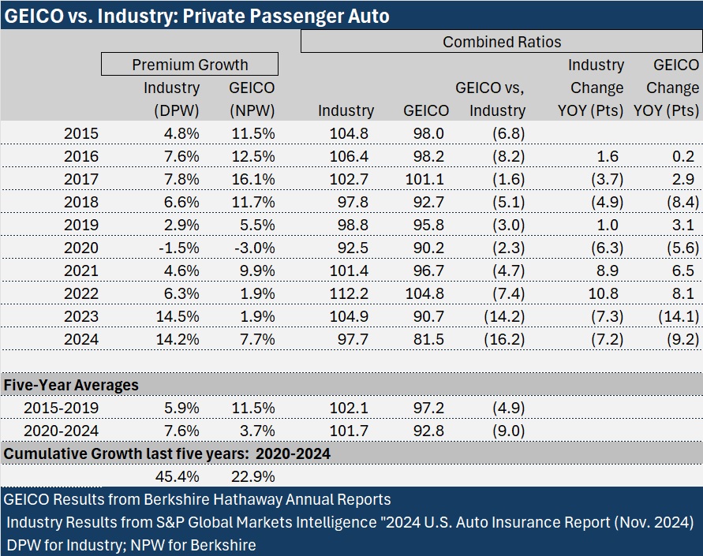Click the Industry (DPW) column heading
Screen dimensions: 703x556
171,99
